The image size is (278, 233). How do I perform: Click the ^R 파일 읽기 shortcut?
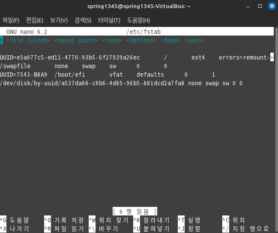click(64, 229)
